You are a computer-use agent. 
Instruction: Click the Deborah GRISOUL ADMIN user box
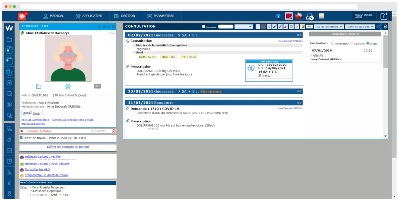pos(364,16)
